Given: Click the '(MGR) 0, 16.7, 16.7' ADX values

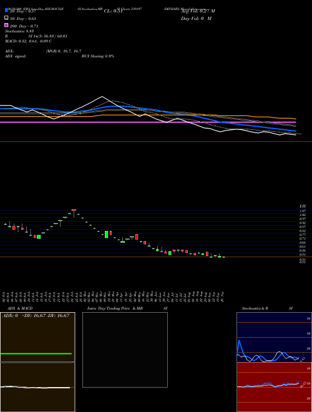Looking at the screenshot, I should tap(64, 51).
